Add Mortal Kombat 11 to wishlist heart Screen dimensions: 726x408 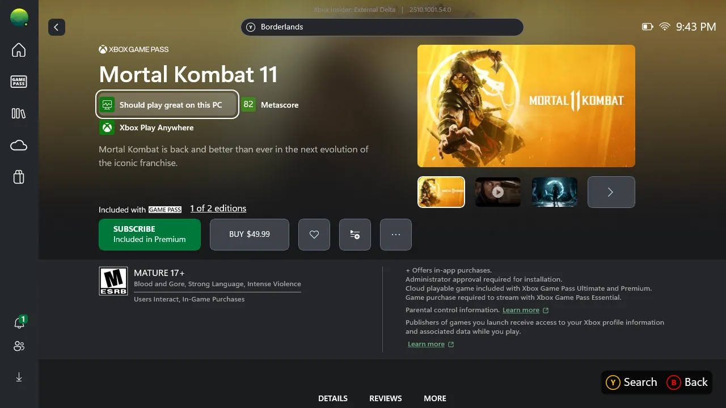point(314,235)
